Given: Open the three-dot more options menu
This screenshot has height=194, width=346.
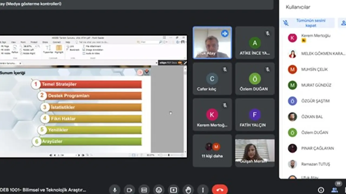Looking at the screenshot, I should (x=203, y=190).
